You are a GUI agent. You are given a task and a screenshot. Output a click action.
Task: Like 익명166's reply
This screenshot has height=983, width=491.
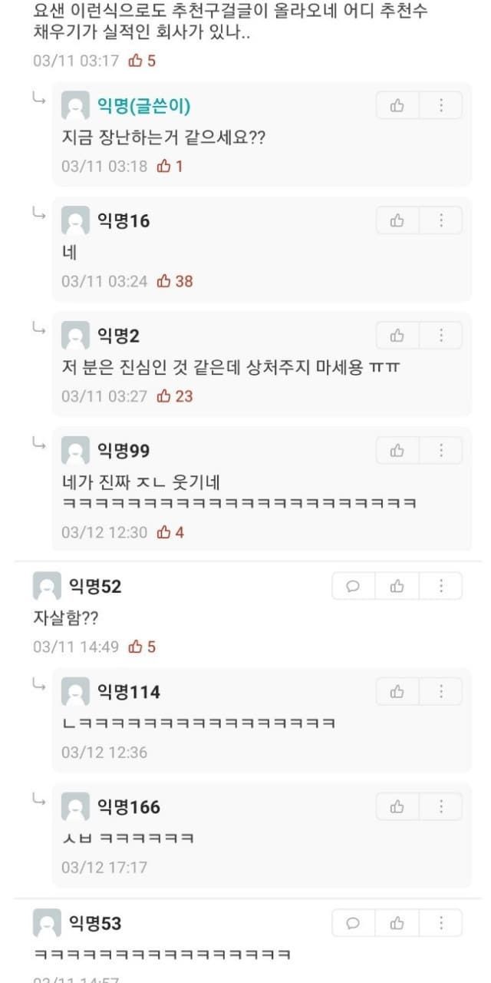click(x=397, y=807)
